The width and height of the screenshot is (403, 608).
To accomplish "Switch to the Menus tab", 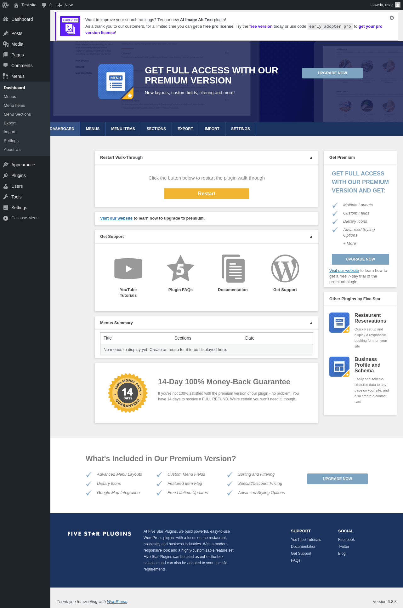I will coord(93,129).
